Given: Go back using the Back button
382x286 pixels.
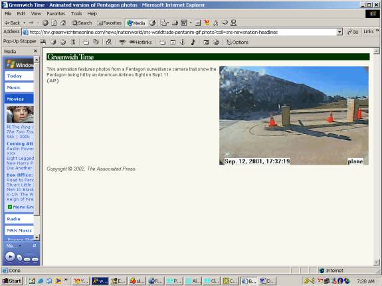Looking at the screenshot, I should (12, 23).
